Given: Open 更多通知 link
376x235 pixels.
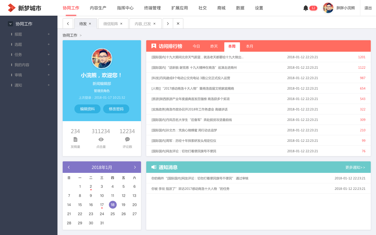Looking at the screenshot, I should tap(355, 167).
